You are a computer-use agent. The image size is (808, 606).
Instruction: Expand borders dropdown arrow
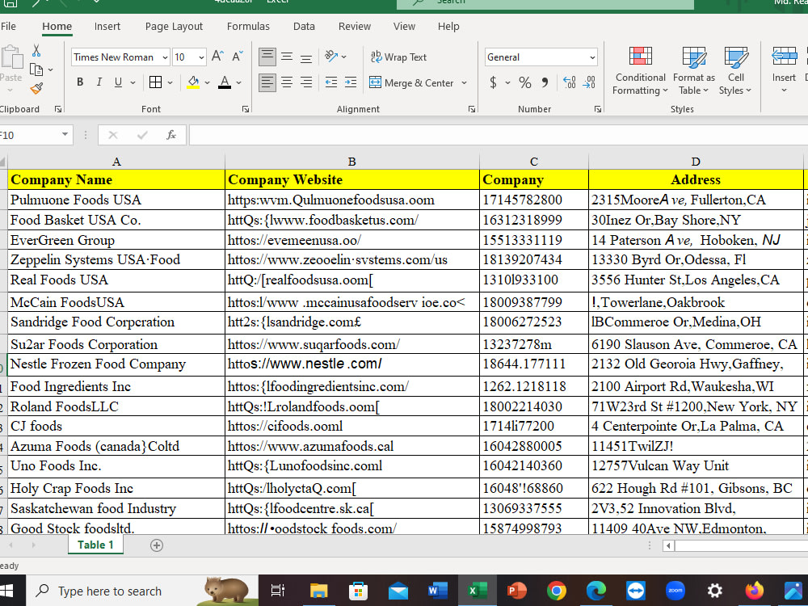coord(170,82)
